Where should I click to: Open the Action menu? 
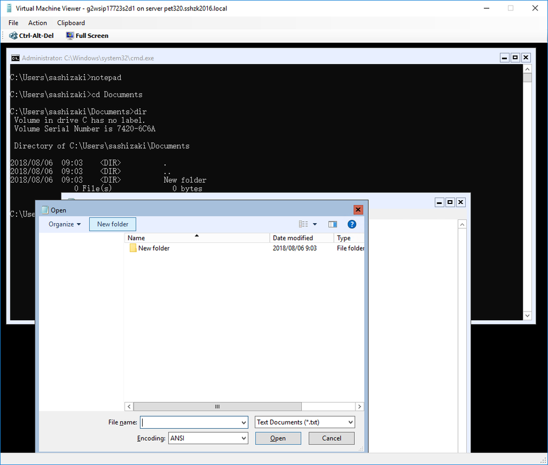(x=37, y=22)
